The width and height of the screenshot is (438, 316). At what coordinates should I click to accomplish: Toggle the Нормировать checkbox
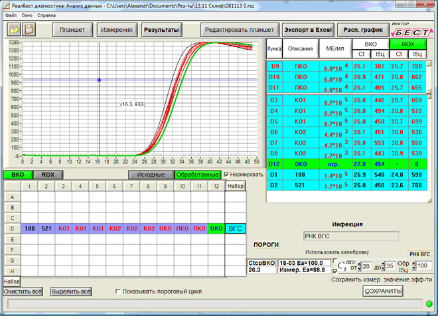[x=226, y=175]
